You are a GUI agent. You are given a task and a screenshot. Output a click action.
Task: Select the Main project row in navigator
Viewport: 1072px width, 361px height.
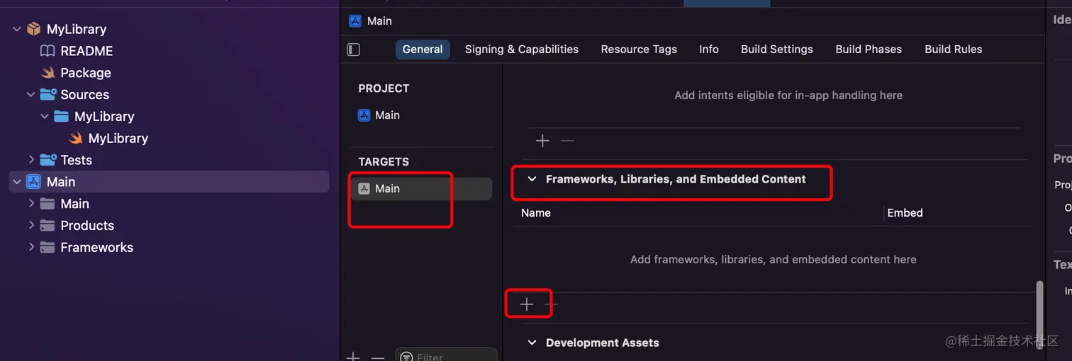click(x=169, y=182)
